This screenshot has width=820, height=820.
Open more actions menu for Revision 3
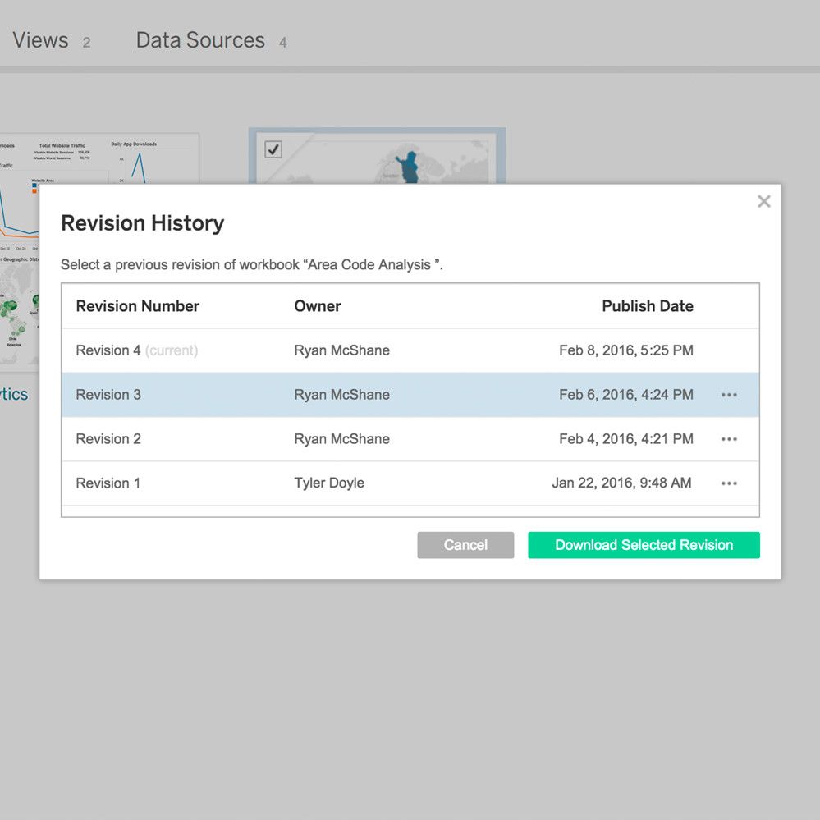(729, 395)
